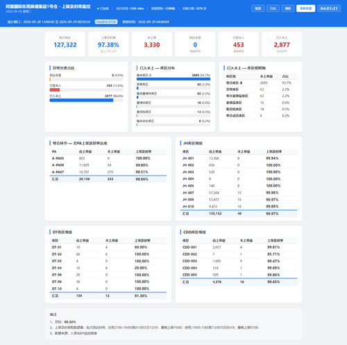347x345 pixels.
Task: Select the A-PA05 row label
Action: (x=58, y=158)
